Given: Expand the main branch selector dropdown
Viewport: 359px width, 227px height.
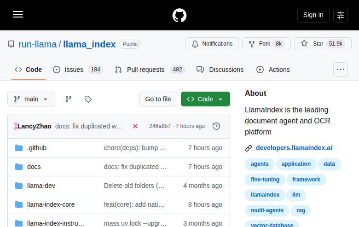Looking at the screenshot, I should pos(31,99).
